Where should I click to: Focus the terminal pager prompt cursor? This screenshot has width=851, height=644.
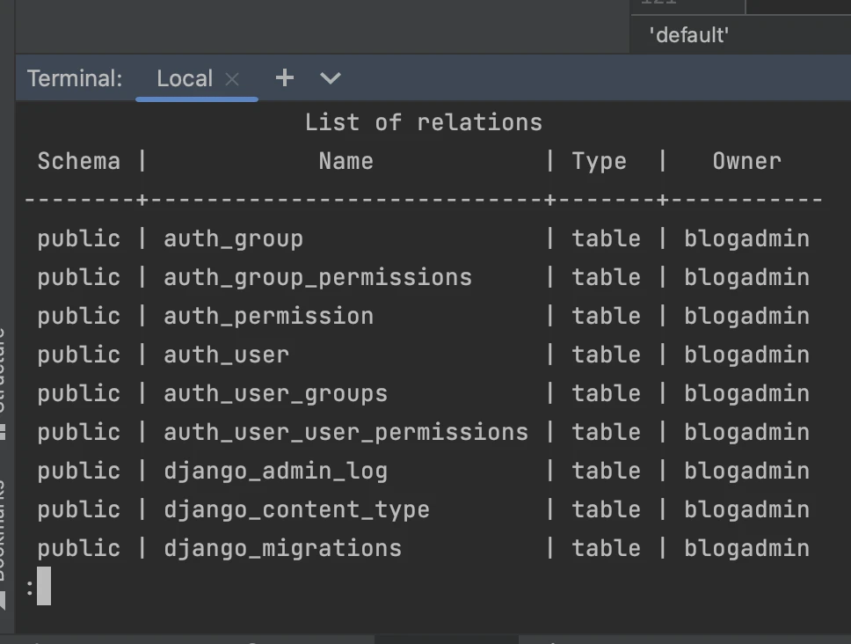click(x=43, y=586)
